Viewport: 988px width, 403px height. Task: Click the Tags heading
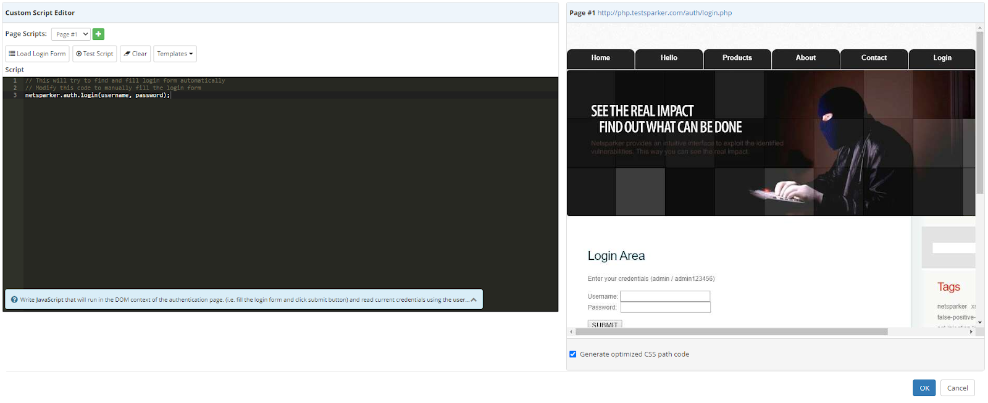948,287
